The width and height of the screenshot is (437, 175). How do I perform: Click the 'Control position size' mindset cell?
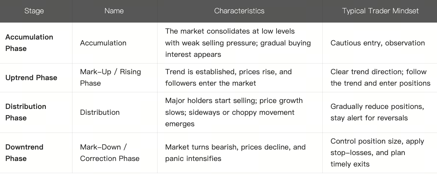[x=377, y=153]
